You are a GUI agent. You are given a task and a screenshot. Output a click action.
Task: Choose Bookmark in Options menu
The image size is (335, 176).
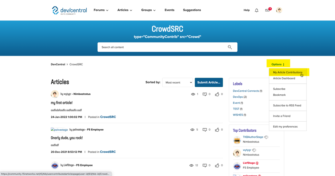[279, 95]
